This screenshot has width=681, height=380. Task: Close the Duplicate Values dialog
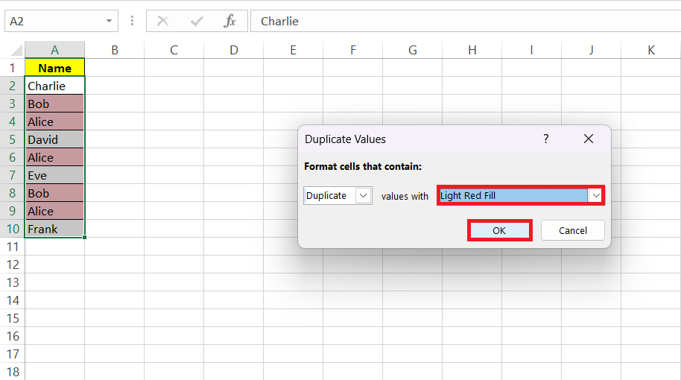pos(589,139)
